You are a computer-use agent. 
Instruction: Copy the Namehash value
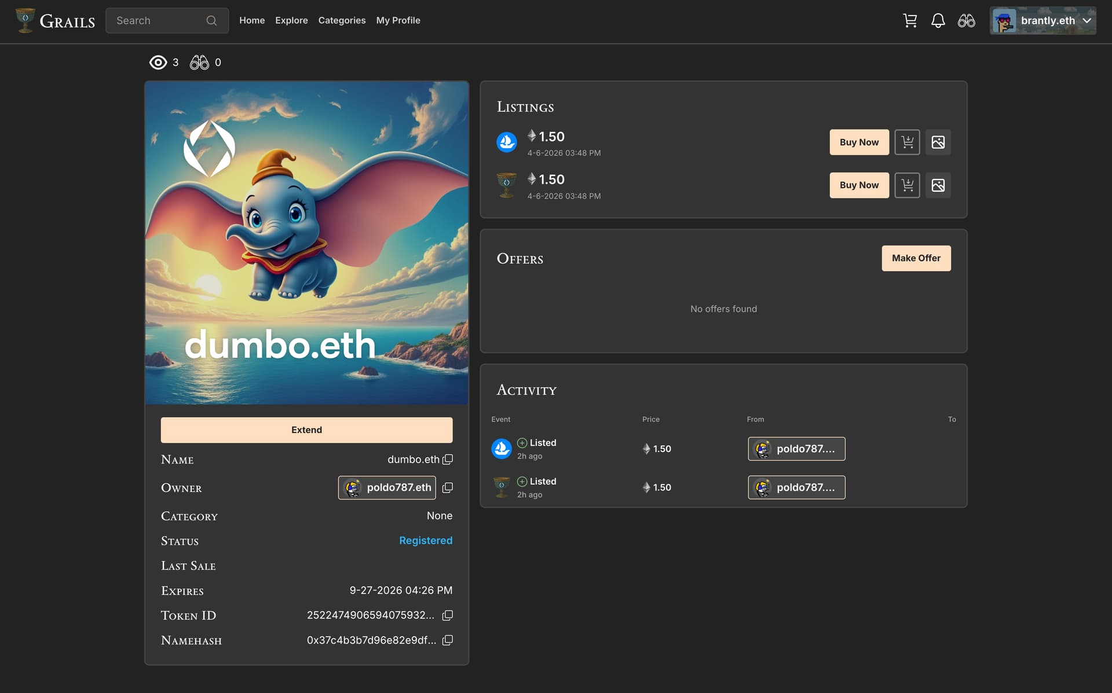tap(448, 640)
